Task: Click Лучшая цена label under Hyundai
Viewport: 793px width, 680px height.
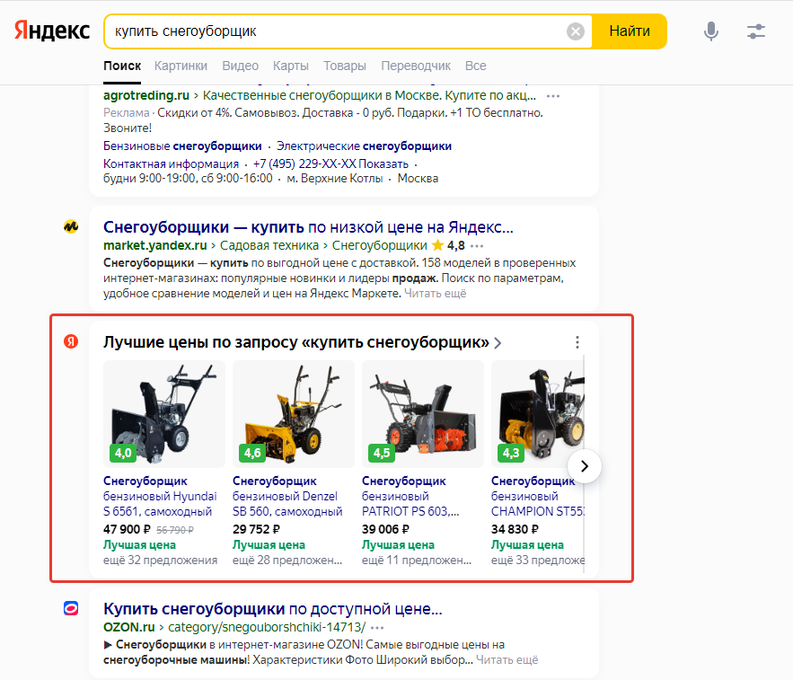Action: [139, 545]
